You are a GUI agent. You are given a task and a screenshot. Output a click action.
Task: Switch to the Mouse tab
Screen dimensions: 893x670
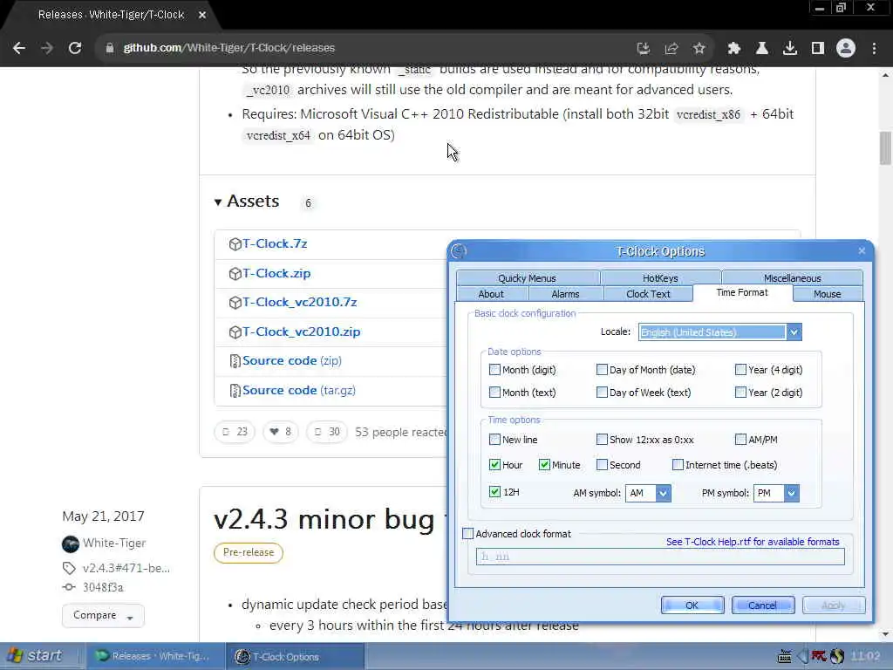pyautogui.click(x=827, y=294)
